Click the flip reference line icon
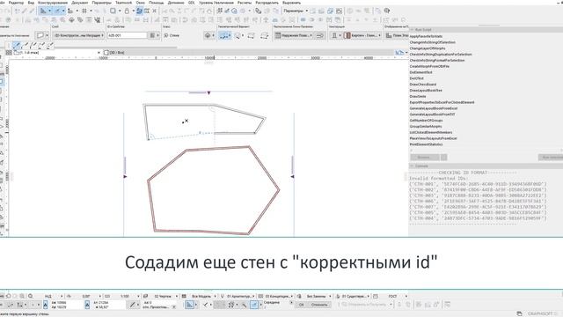The width and height of the screenshot is (563, 317). click(x=320, y=35)
